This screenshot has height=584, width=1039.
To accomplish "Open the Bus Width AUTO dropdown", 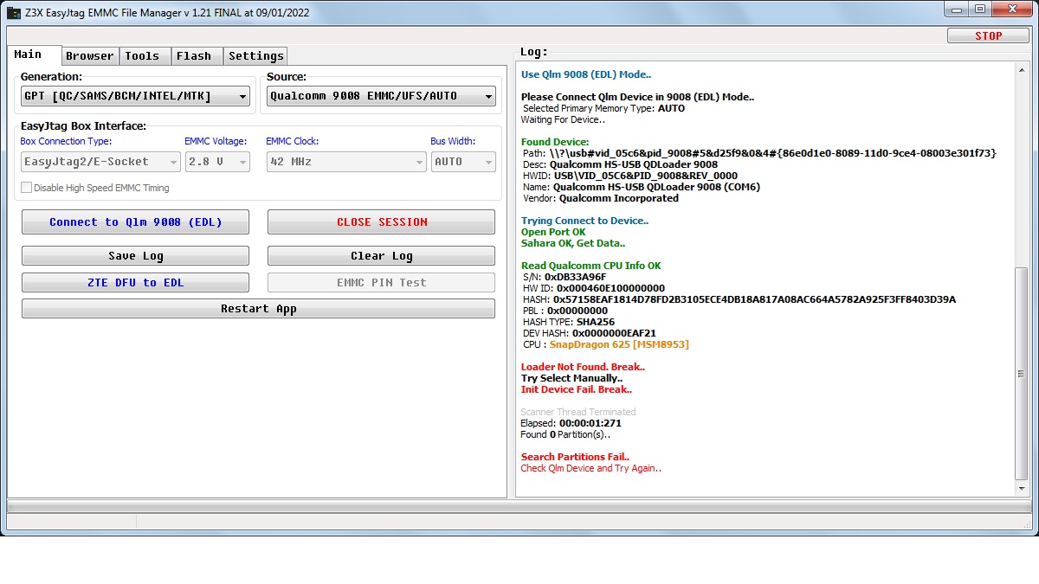I will point(489,163).
